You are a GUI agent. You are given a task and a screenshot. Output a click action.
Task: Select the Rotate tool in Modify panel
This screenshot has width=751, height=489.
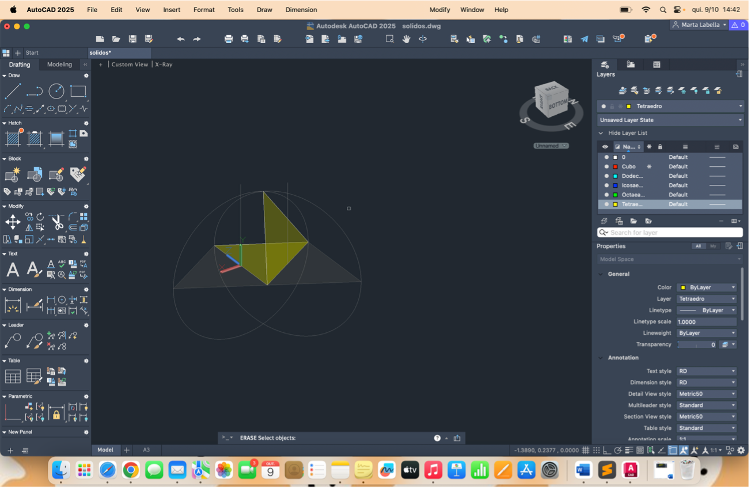[40, 217]
